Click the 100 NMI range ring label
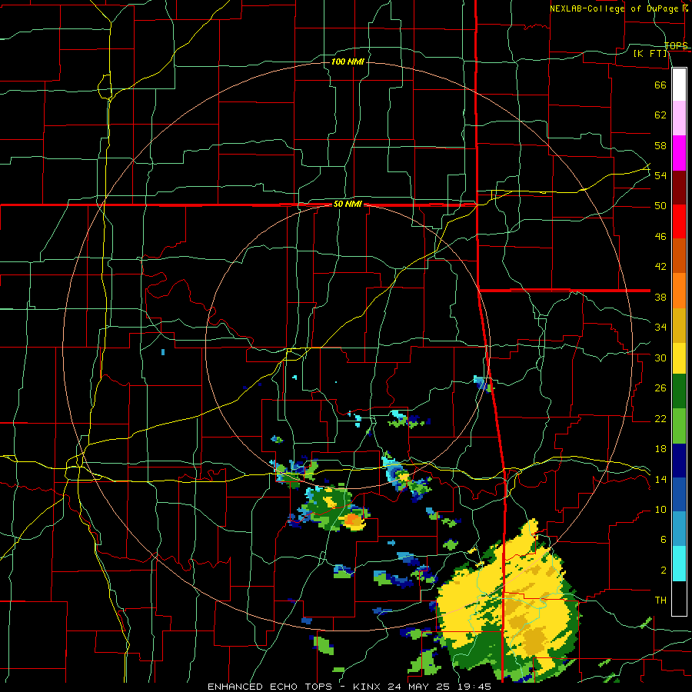This screenshot has height=692, width=692. [348, 62]
